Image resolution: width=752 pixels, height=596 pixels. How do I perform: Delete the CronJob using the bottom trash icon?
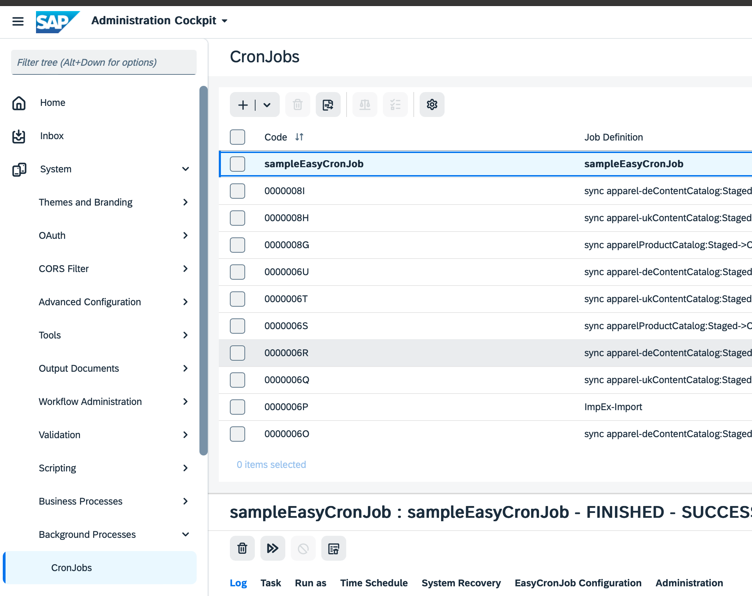coord(242,548)
